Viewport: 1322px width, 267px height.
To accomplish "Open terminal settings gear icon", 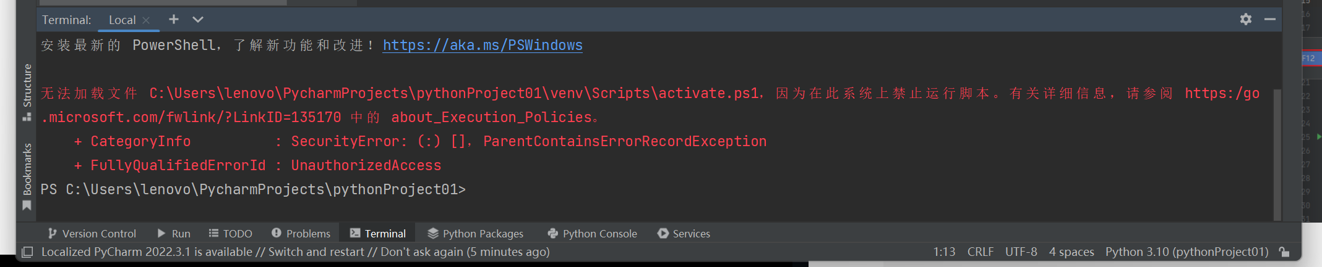I will 1245,19.
